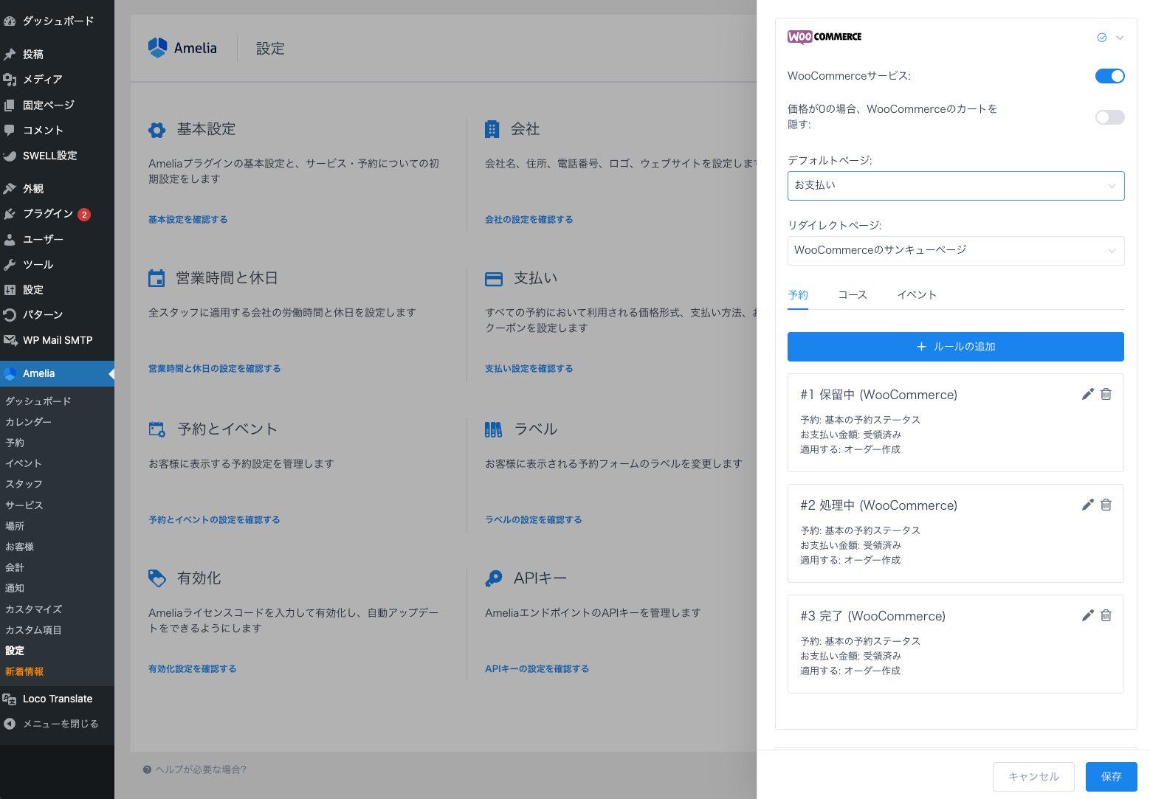The width and height of the screenshot is (1150, 799).
Task: Collapse the WooCommerce section chevron
Action: (x=1120, y=38)
